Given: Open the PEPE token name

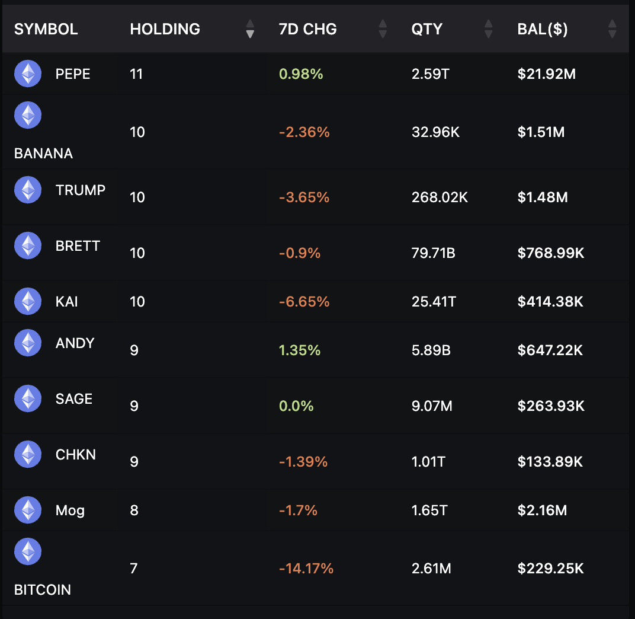Looking at the screenshot, I should point(73,74).
